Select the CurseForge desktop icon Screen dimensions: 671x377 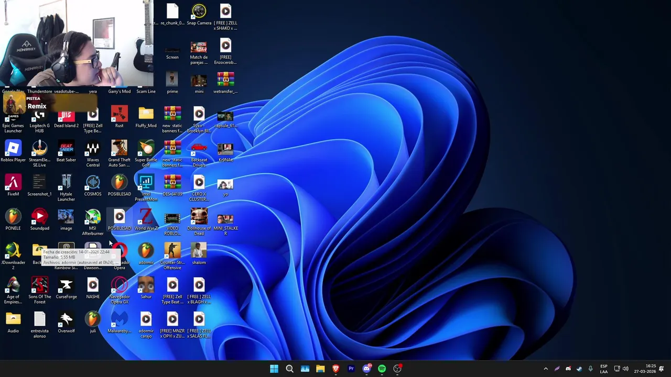[x=66, y=289]
